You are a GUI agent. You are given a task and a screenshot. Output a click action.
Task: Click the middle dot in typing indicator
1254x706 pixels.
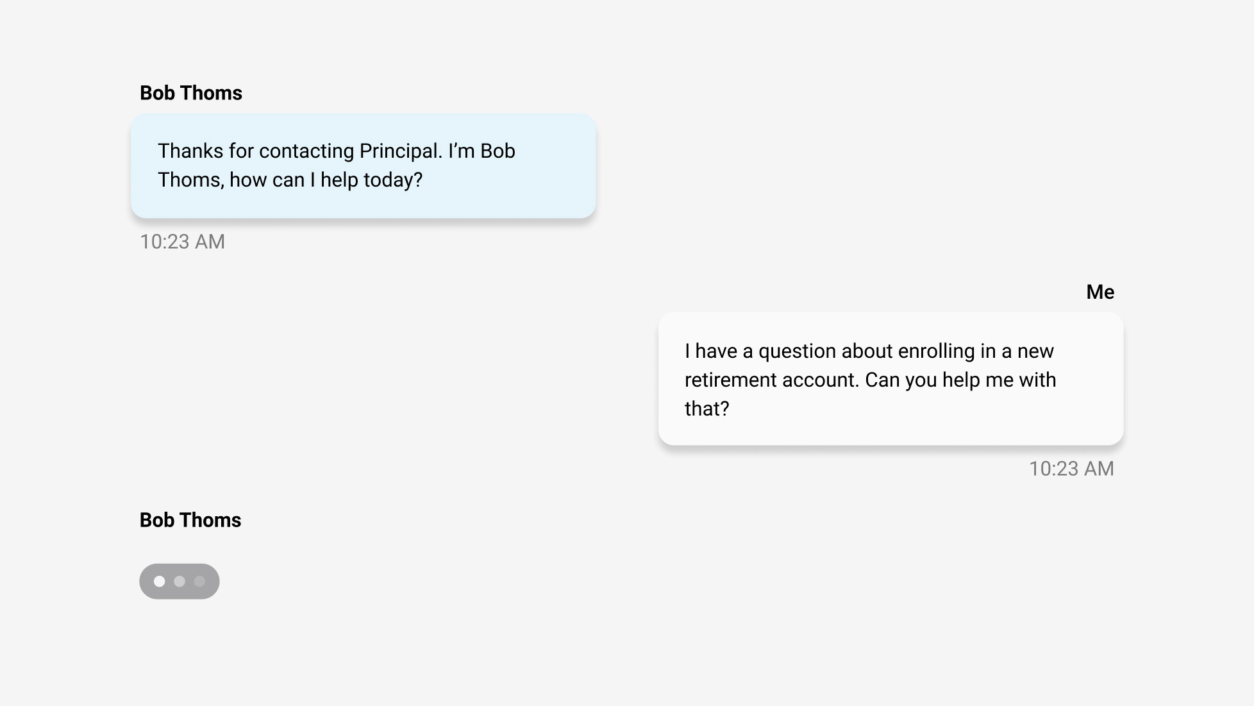(x=180, y=581)
